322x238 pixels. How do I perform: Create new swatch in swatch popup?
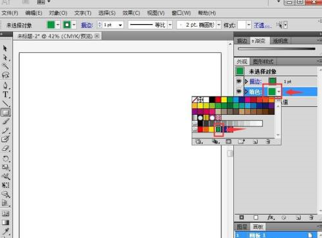256,141
